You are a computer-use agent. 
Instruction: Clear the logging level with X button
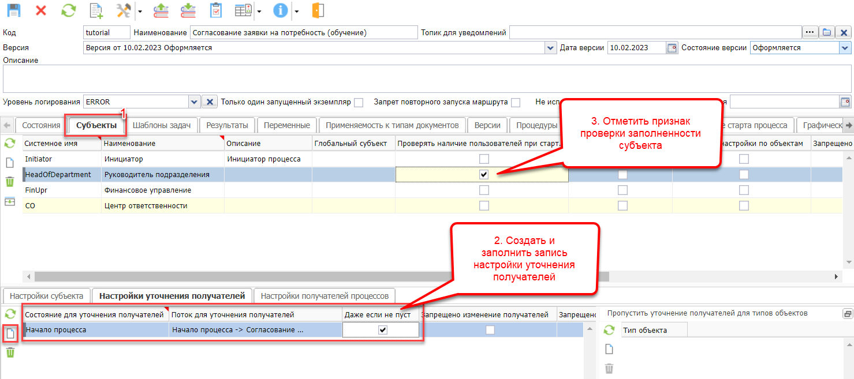[x=210, y=102]
